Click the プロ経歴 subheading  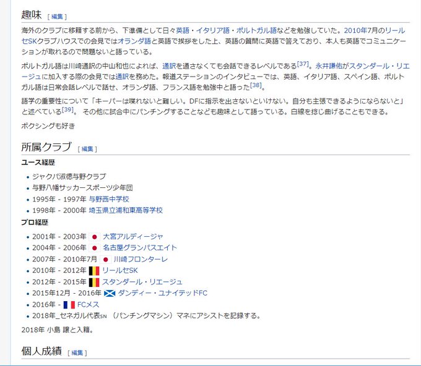(x=35, y=223)
